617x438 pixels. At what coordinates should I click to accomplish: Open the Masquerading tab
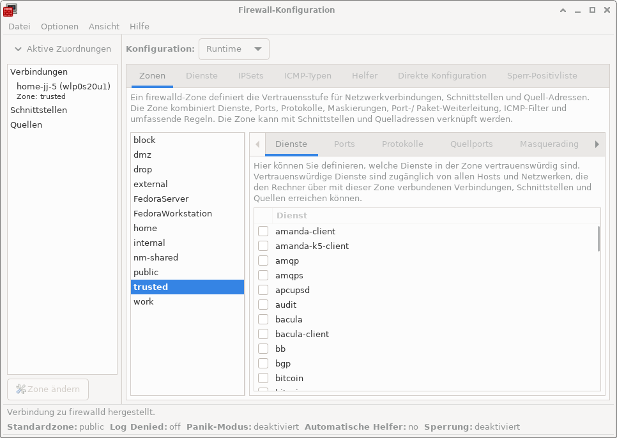(549, 144)
